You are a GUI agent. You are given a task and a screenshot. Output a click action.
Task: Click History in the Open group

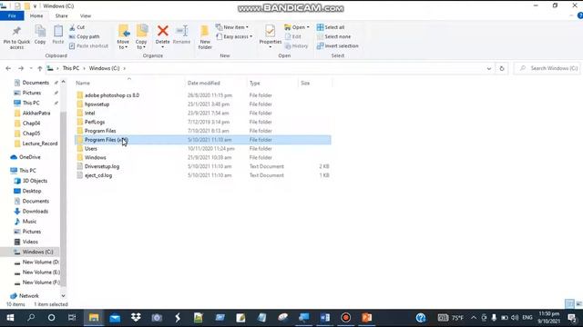(x=296, y=46)
